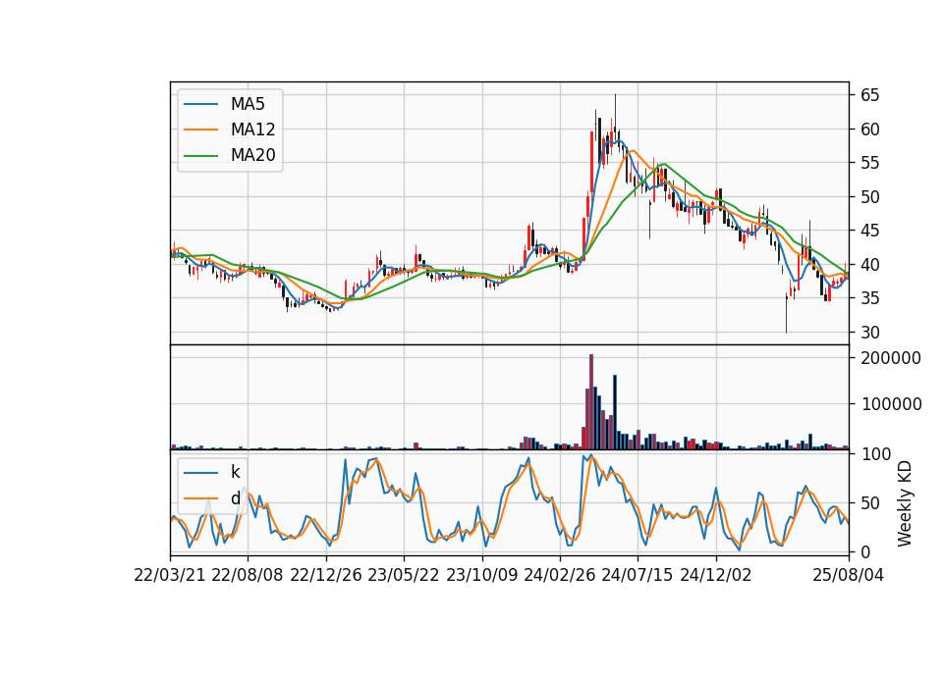Click the MA5 legend label

(248, 104)
